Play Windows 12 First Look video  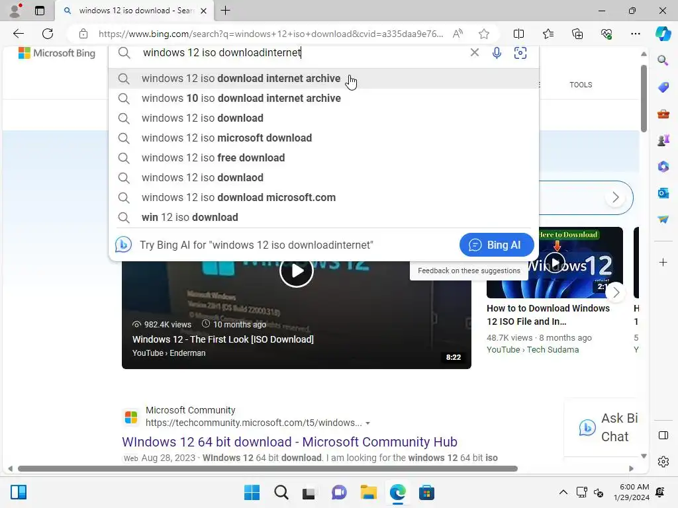pyautogui.click(x=296, y=271)
